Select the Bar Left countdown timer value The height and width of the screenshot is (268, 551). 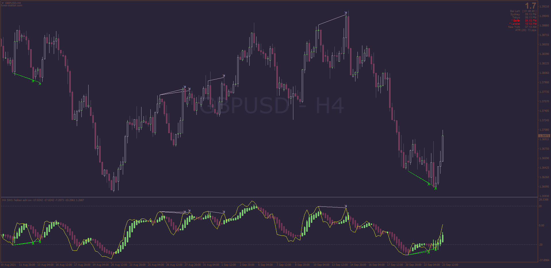(x=529, y=11)
